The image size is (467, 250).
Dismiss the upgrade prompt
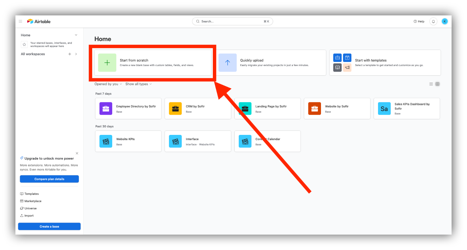[x=77, y=153]
